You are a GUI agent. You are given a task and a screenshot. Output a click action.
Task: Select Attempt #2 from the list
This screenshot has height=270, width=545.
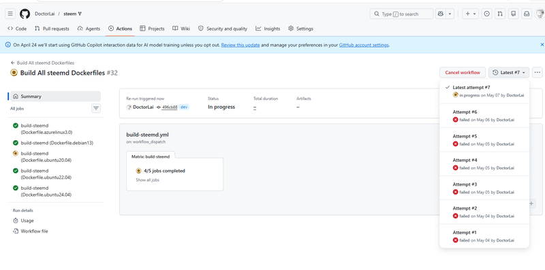[484, 212]
